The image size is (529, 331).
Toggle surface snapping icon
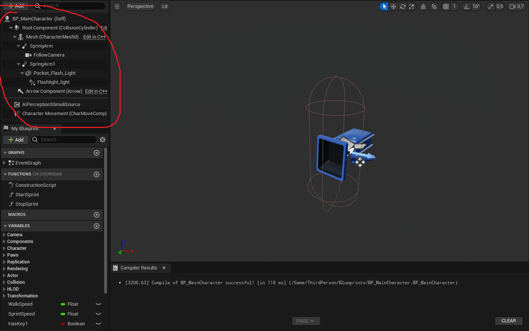pos(434,6)
